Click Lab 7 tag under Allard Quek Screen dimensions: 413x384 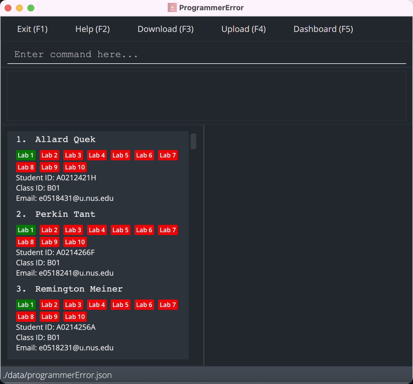click(x=168, y=155)
